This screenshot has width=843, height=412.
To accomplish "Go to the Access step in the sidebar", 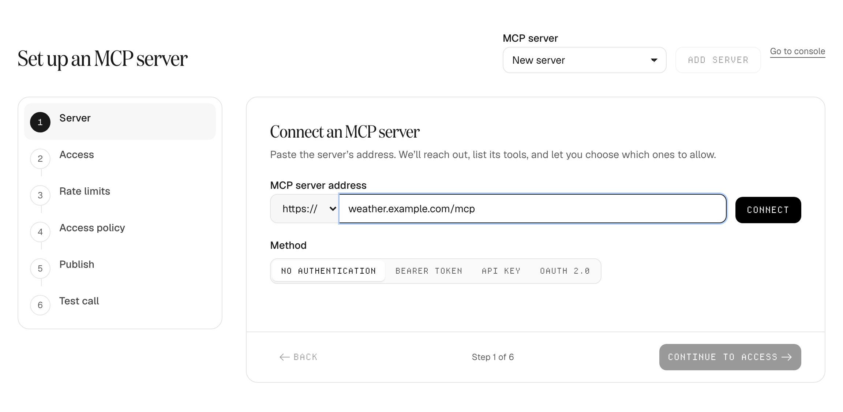I will point(120,158).
